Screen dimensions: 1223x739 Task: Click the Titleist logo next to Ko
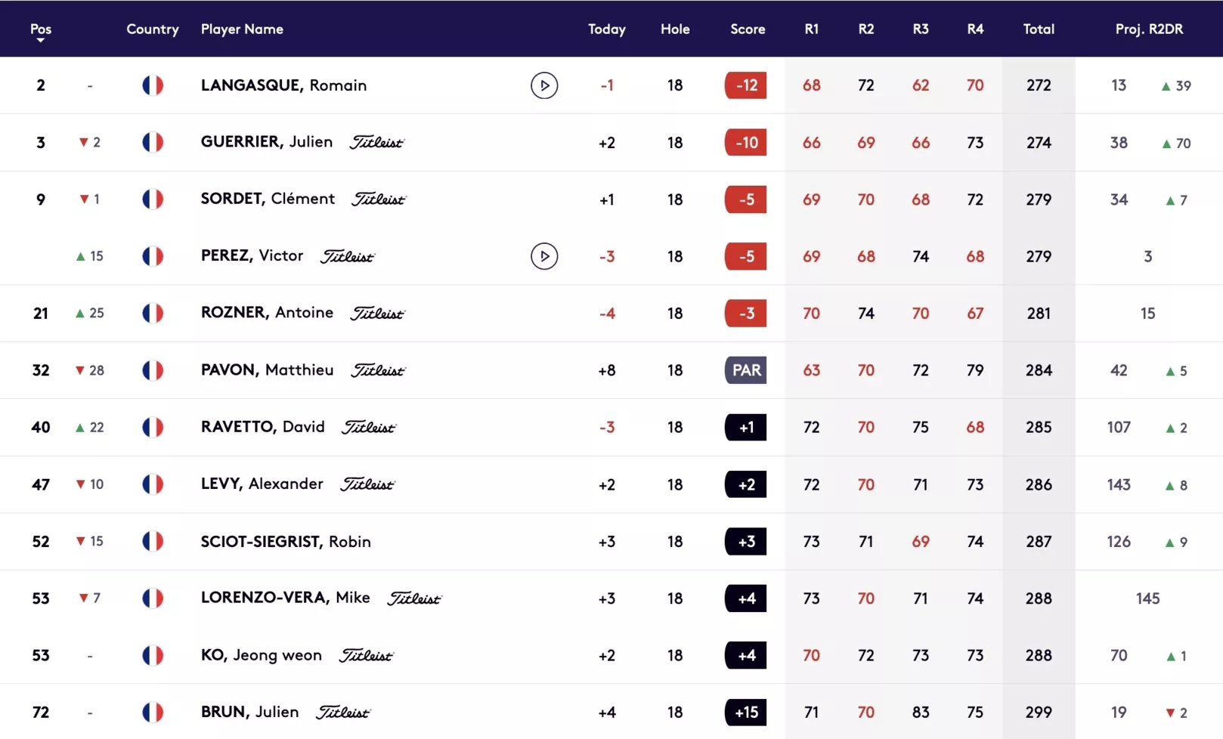coord(366,656)
